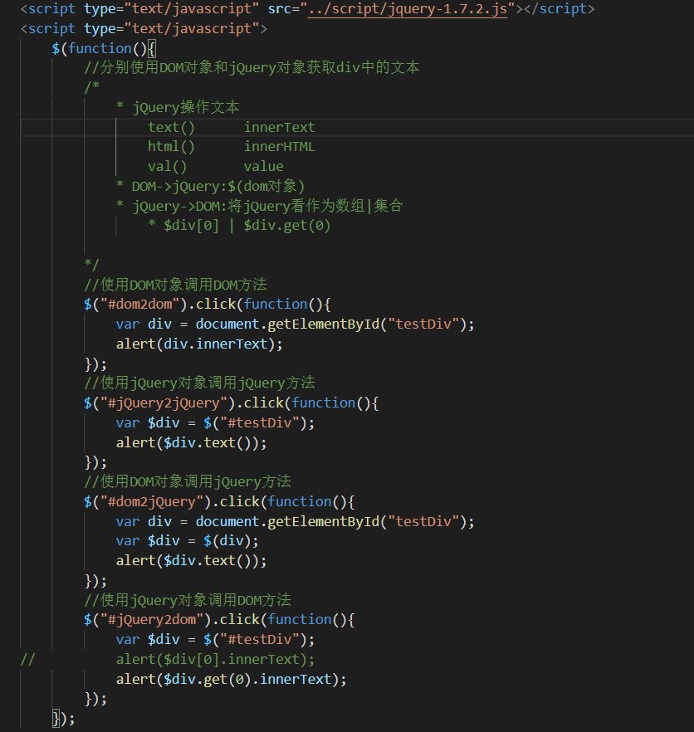This screenshot has width=694, height=732.
Task: Click the '$(function(){' opening line
Action: coord(104,48)
